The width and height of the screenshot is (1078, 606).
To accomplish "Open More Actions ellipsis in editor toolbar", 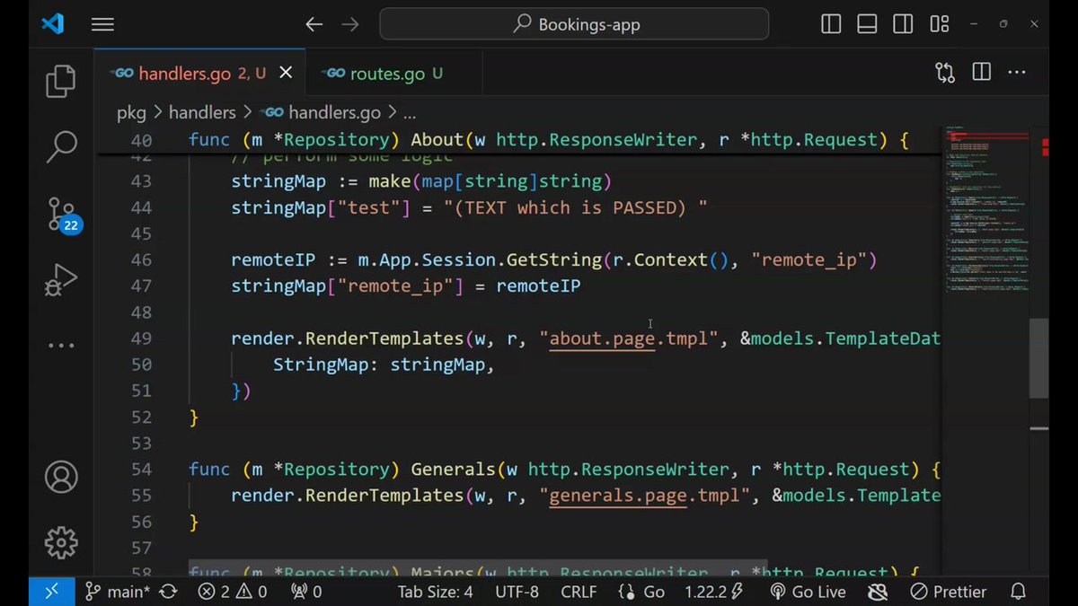I will pos(1017,73).
